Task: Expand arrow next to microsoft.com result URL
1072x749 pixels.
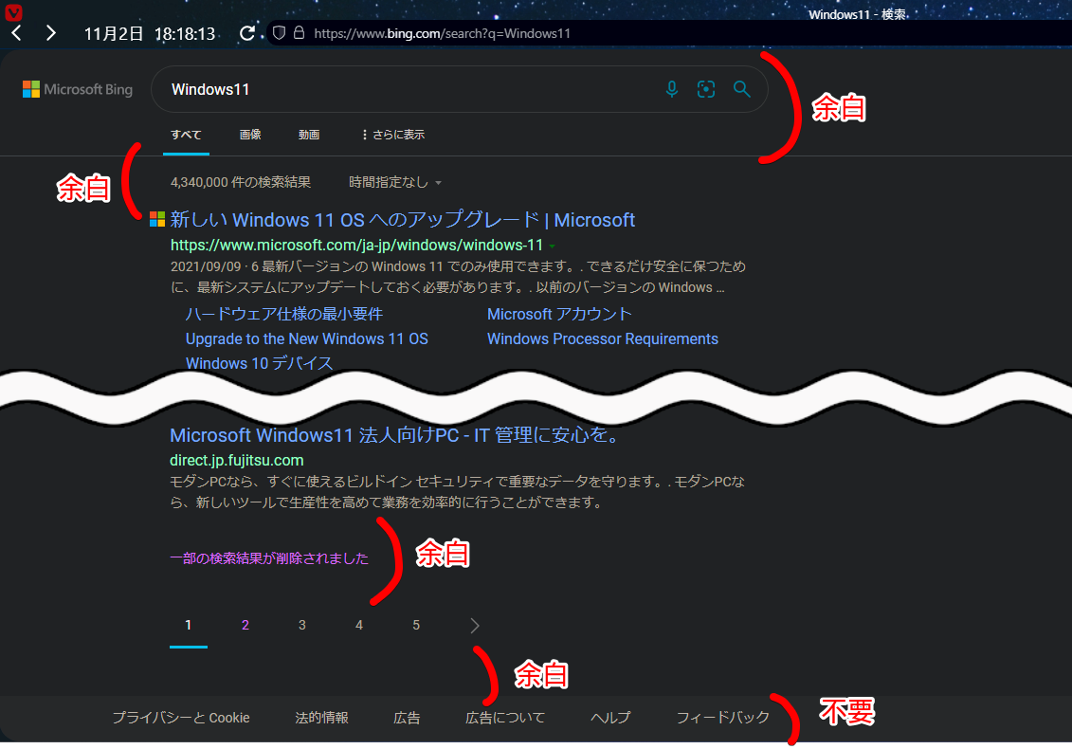Action: pos(553,246)
